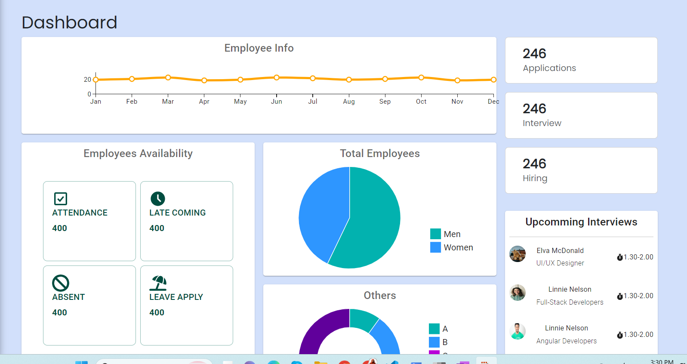
Task: Click the 400 value under Absent
Action: pos(60,312)
